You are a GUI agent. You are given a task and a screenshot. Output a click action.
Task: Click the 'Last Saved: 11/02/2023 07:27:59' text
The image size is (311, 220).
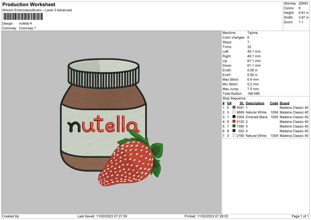(102, 216)
